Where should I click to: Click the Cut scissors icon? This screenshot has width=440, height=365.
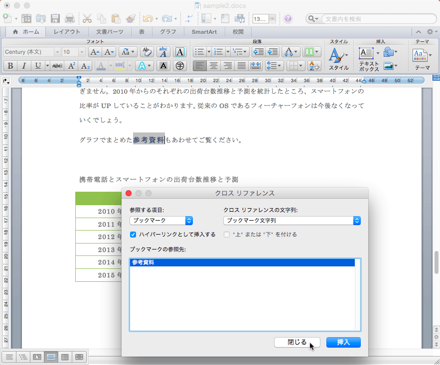[x=87, y=18]
